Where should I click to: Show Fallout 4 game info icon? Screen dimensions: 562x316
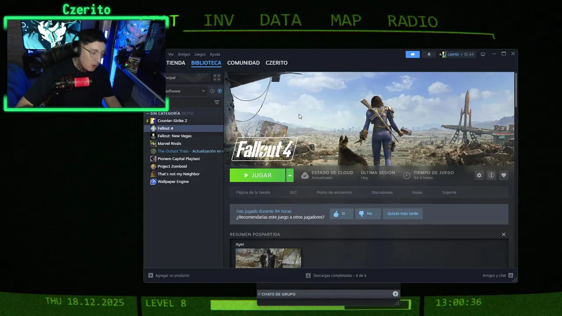coord(491,175)
